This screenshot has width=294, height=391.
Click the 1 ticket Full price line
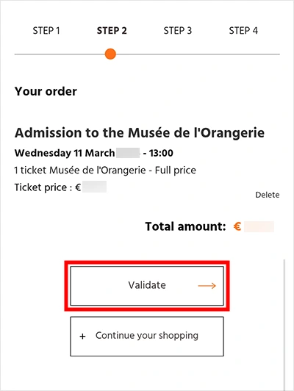105,171
